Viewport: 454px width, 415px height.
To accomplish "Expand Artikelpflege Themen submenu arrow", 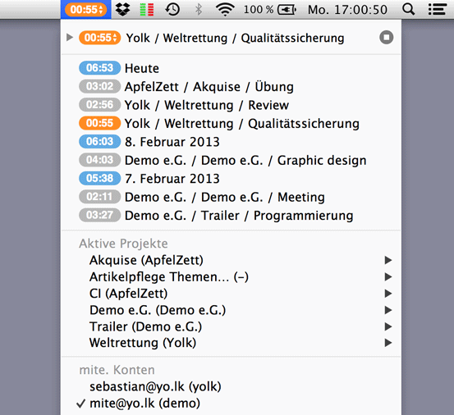I will [x=388, y=276].
